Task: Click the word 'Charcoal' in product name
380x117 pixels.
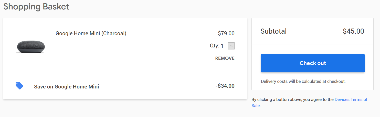Action: (114, 33)
